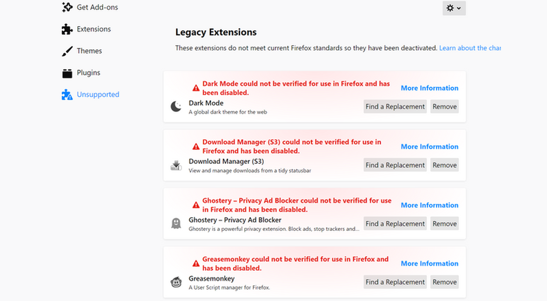Open the Extensions sidebar category
The height and width of the screenshot is (301, 547).
coord(94,29)
